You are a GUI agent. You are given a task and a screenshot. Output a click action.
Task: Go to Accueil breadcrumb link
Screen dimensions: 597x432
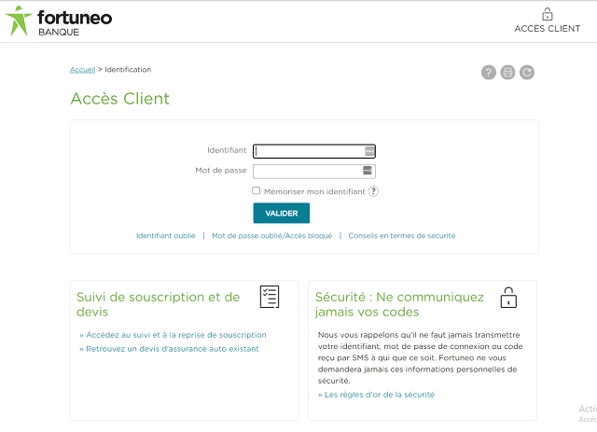click(x=83, y=70)
